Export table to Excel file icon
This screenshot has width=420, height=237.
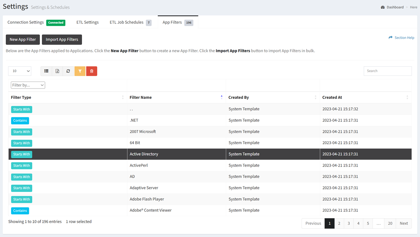57,71
